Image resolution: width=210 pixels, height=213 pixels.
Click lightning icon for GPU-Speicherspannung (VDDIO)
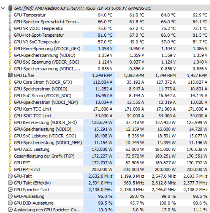click(x=10, y=55)
